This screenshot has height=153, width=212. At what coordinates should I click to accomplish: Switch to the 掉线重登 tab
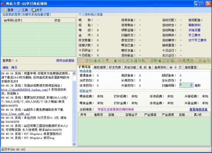pos(191,67)
